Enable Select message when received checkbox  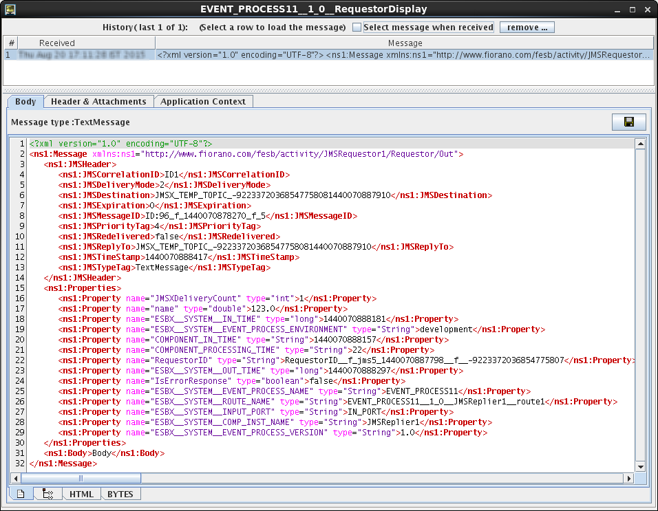357,28
